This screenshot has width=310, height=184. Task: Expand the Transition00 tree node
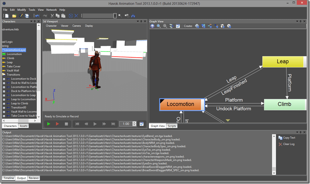click(4, 108)
